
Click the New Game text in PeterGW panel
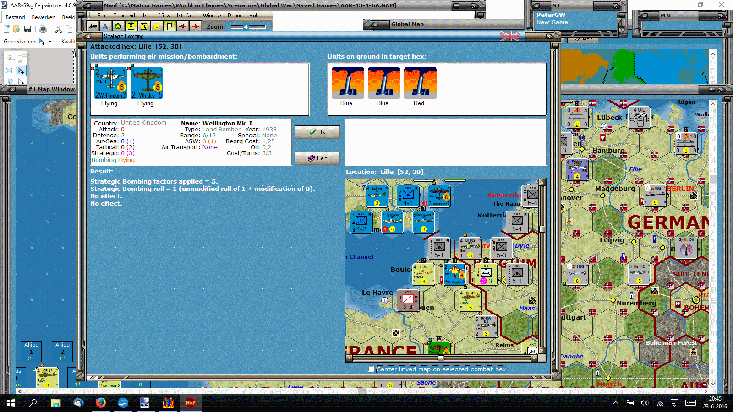552,22
